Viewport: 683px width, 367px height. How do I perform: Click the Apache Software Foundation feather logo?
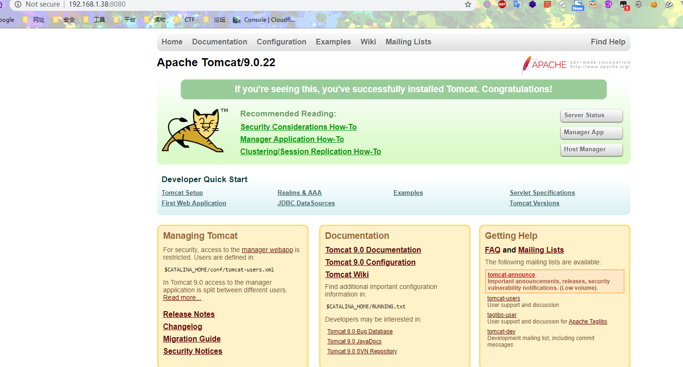pos(576,65)
